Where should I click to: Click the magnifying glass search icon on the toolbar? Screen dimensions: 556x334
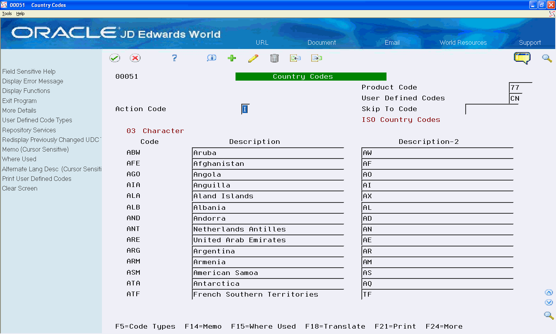[547, 58]
